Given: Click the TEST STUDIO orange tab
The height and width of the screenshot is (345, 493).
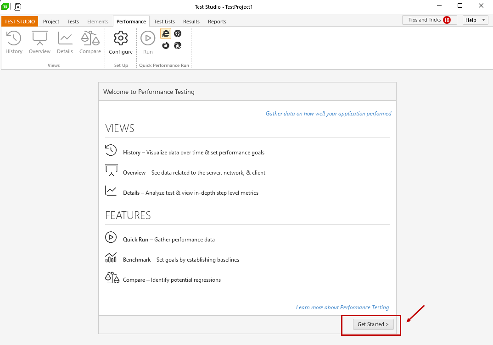Looking at the screenshot, I should pyautogui.click(x=19, y=22).
